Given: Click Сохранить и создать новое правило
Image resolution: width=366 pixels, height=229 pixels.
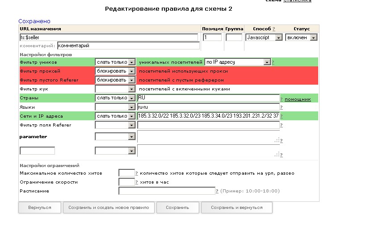Looking at the screenshot, I should click(109, 208).
